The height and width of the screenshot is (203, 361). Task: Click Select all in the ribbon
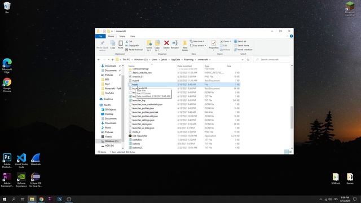(240, 41)
